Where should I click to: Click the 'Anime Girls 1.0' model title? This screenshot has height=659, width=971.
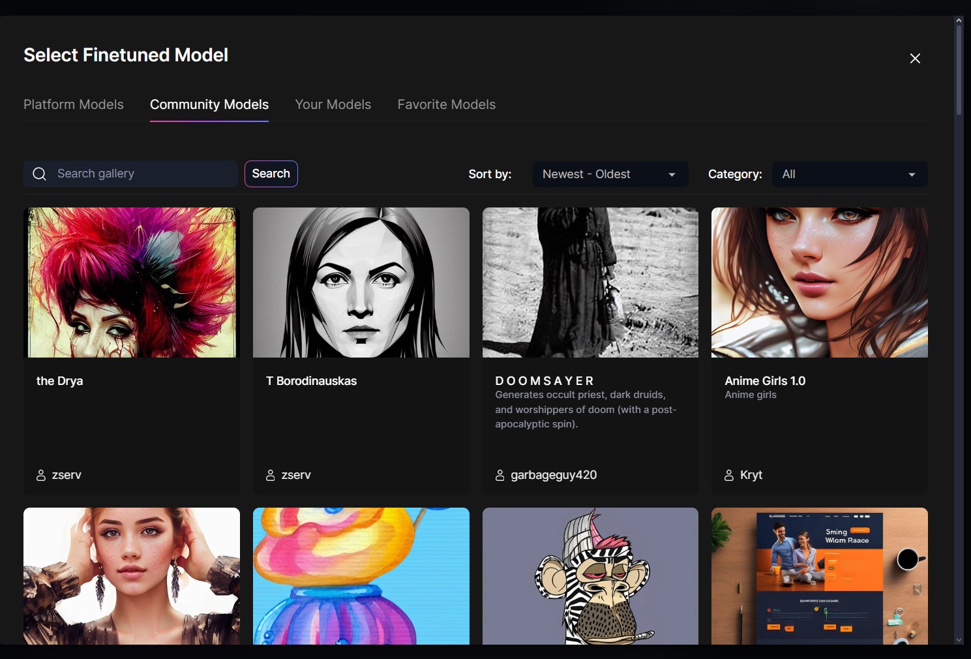[765, 381]
